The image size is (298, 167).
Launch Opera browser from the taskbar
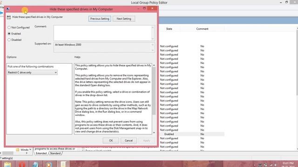click(x=22, y=164)
